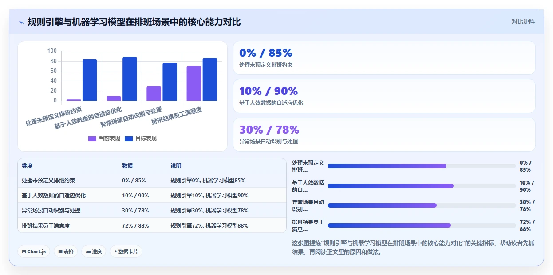Click the chart x-axis label 排班结果员工满意度
Viewport: 553px width, 275px height.
coord(177,116)
